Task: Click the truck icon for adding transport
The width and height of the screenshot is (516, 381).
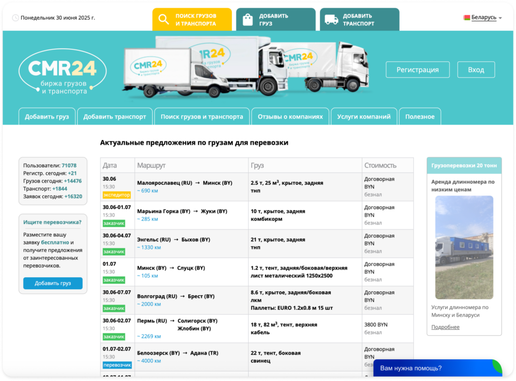Action: tap(331, 20)
